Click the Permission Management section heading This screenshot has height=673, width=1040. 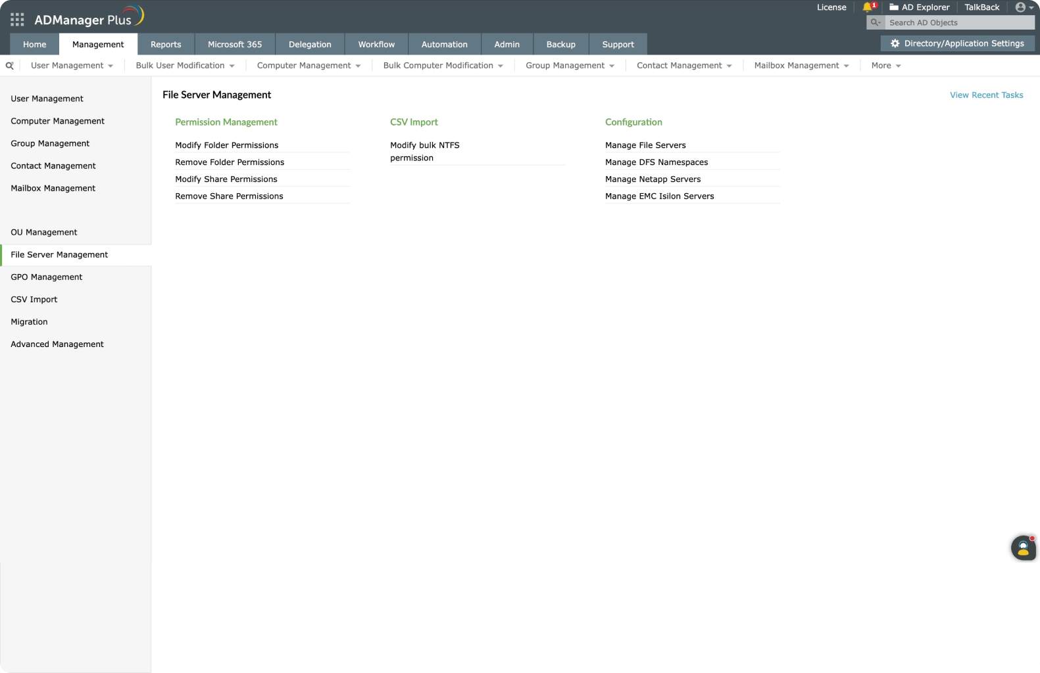tap(226, 122)
